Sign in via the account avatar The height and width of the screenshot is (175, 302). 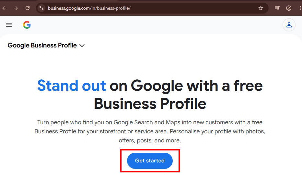coord(289,25)
